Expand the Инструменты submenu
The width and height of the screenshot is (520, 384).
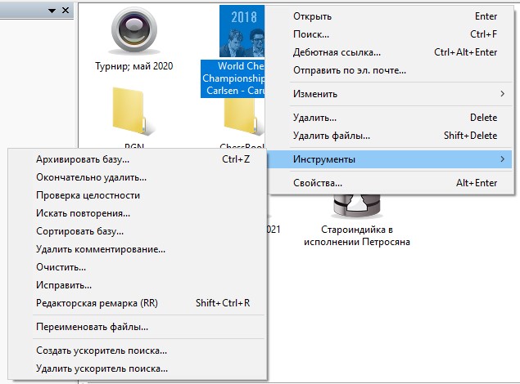390,159
